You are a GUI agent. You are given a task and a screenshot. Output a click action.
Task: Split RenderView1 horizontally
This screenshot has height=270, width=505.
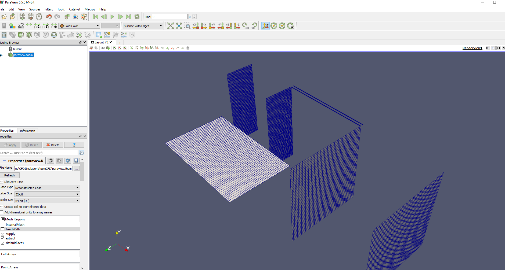tap(488, 48)
